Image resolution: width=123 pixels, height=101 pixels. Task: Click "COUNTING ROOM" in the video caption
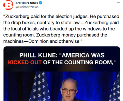coord(88,62)
